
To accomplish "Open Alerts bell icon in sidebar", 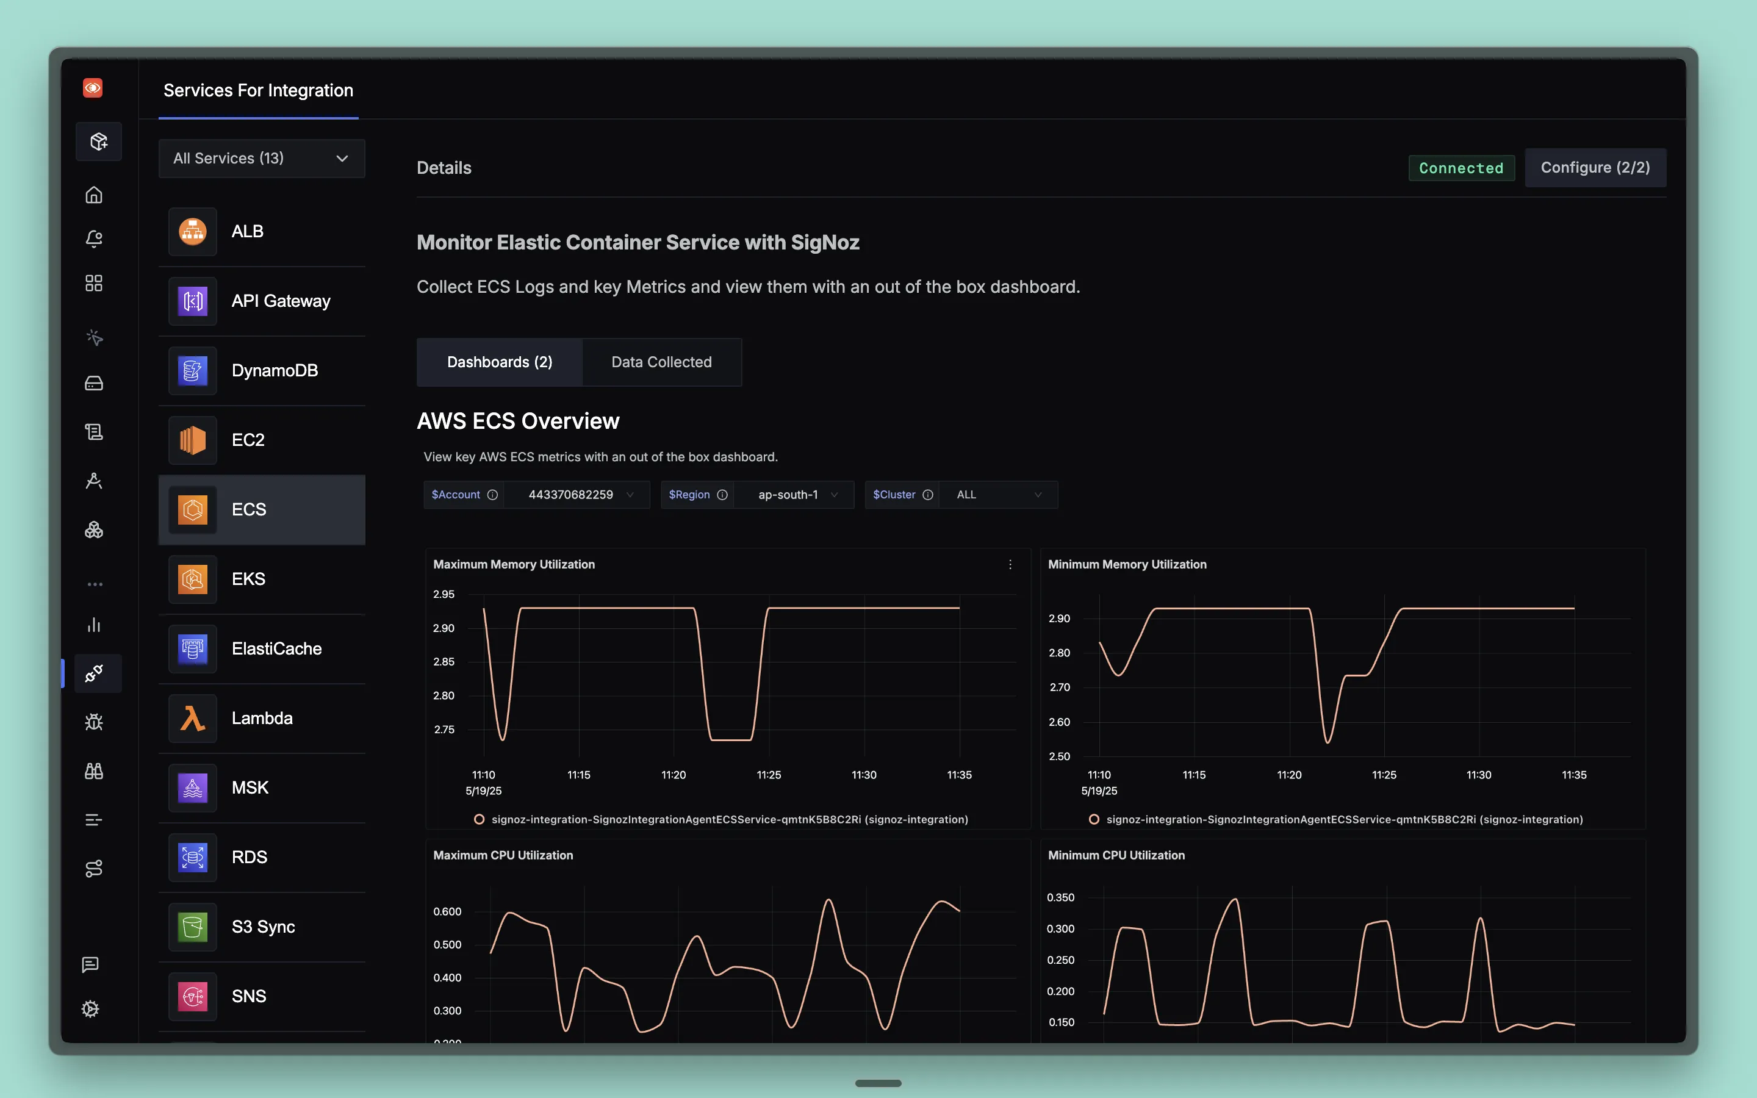I will (94, 239).
